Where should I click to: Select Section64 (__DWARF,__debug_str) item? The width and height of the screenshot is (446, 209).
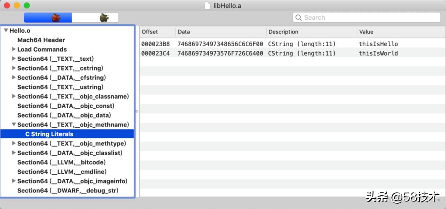click(x=68, y=190)
